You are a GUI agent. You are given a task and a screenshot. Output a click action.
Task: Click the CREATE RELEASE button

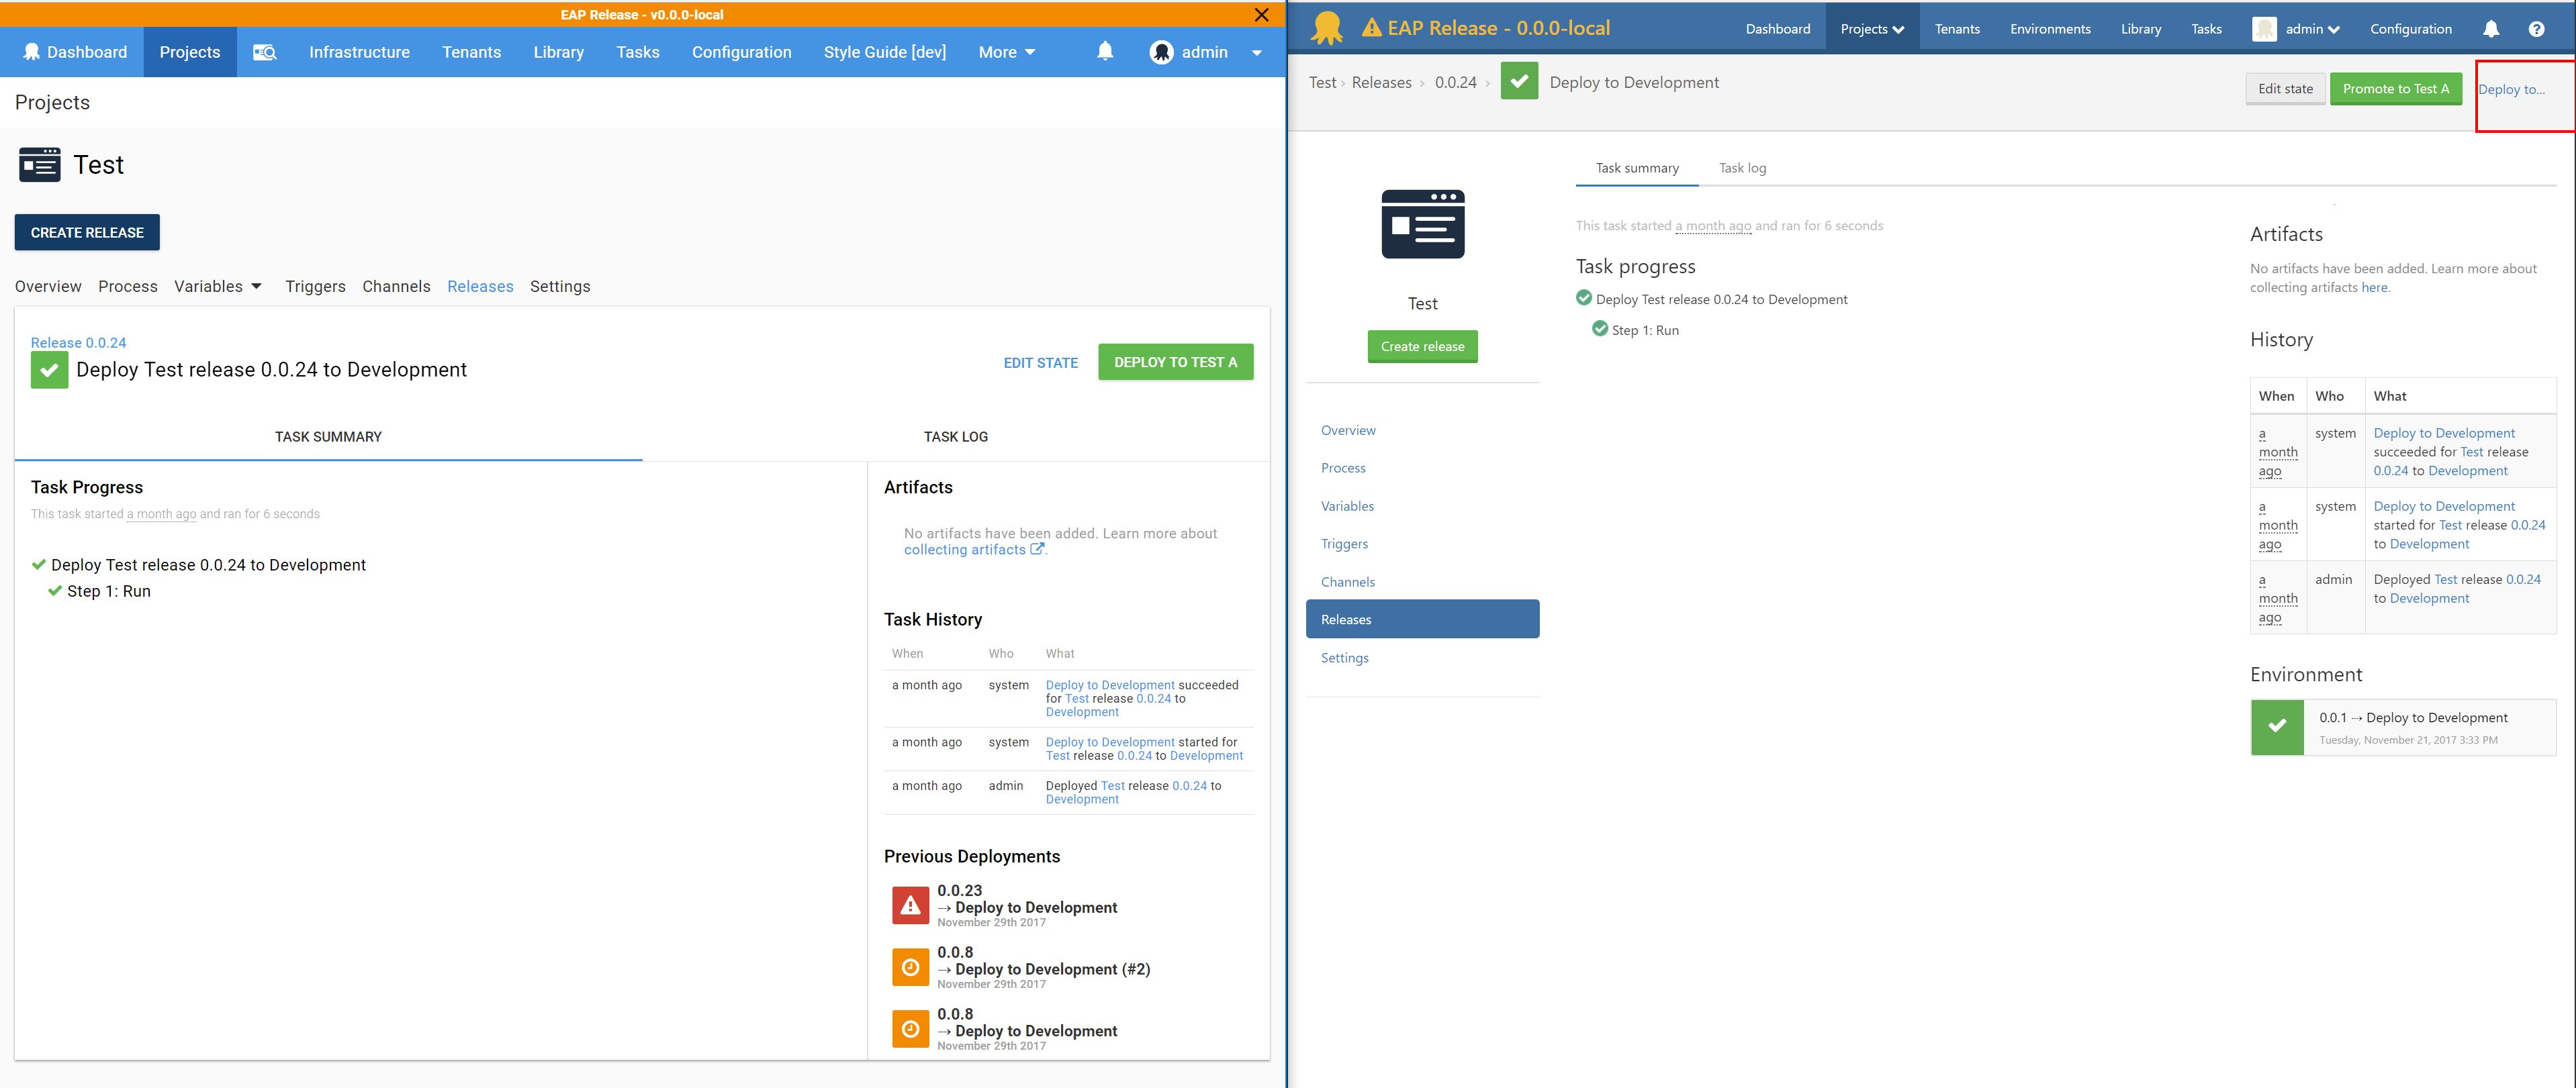(87, 233)
